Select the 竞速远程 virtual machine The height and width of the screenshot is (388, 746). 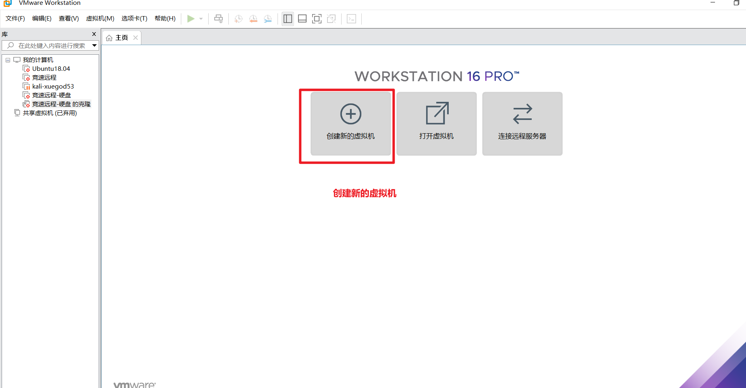(x=44, y=78)
